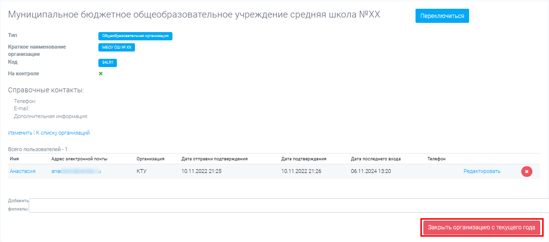Viewport: 549px width, 242px height.
Task: Click the 94LR1 code badge
Action: 108,63
